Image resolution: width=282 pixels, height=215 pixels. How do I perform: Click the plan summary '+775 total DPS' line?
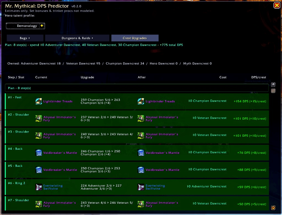pyautogui.click(x=94, y=45)
